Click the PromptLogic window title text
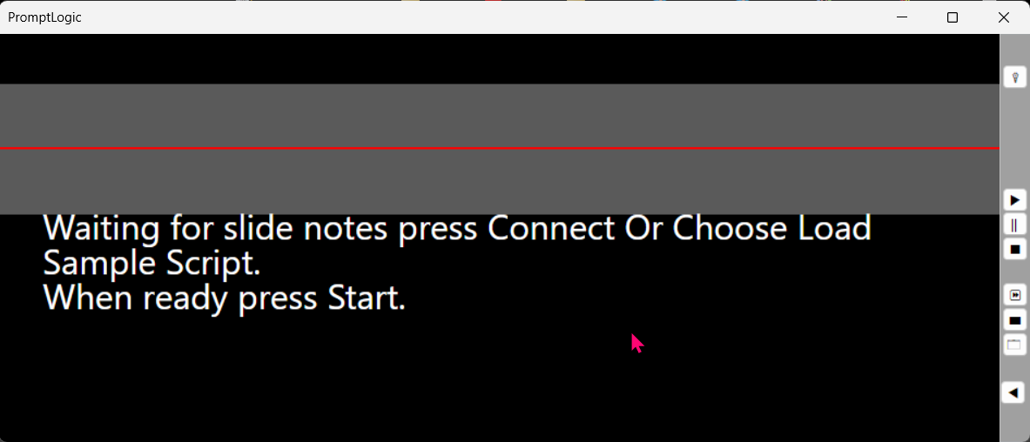 pyautogui.click(x=44, y=17)
